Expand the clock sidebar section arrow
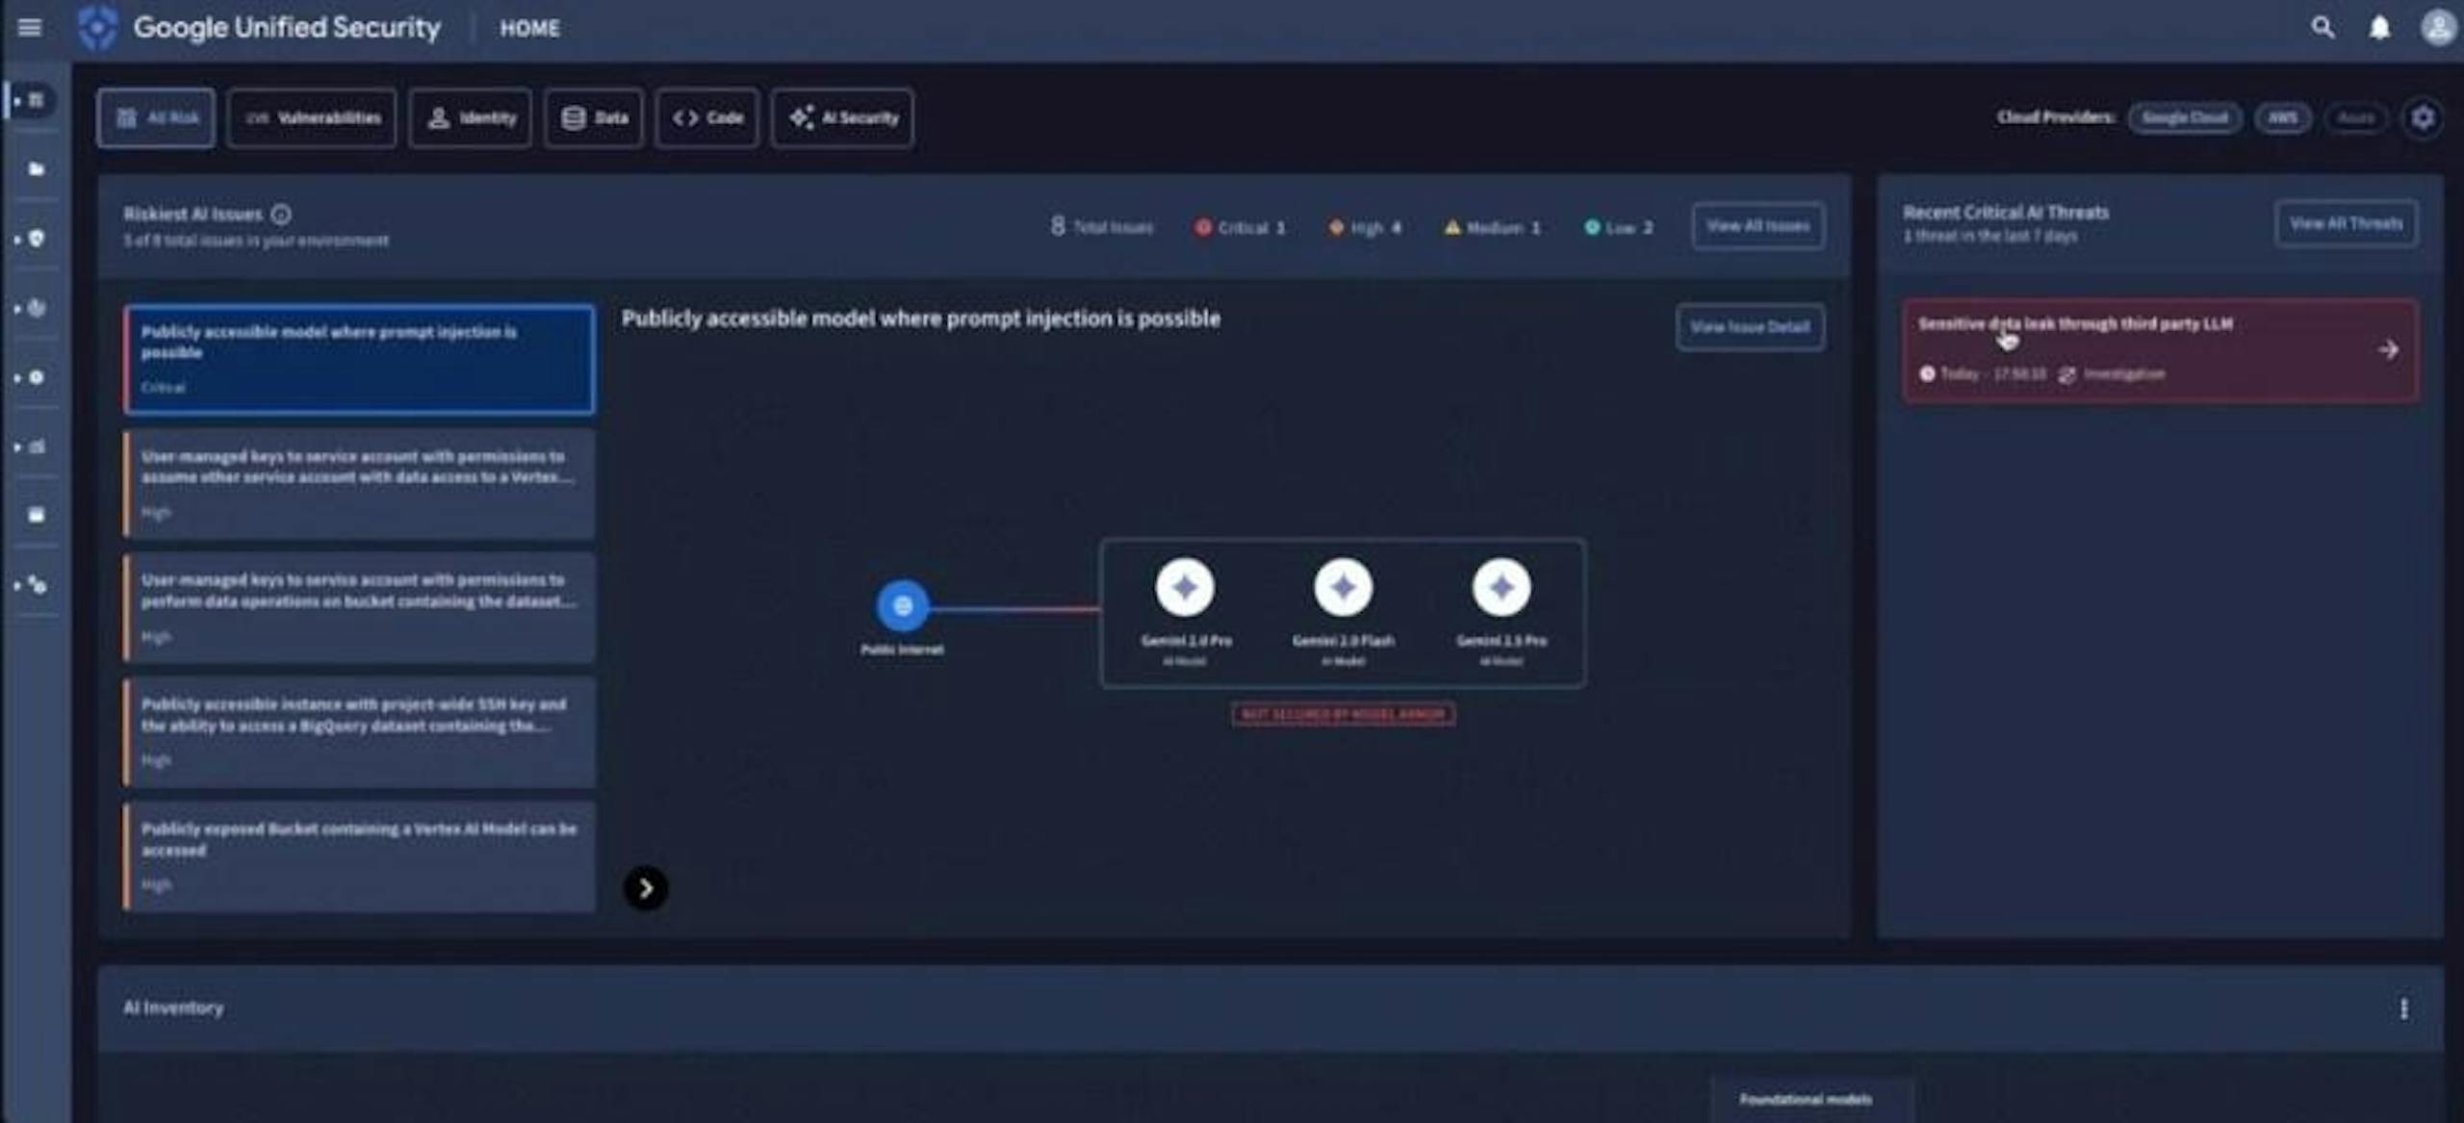Viewport: 2464px width, 1123px height. [x=17, y=377]
